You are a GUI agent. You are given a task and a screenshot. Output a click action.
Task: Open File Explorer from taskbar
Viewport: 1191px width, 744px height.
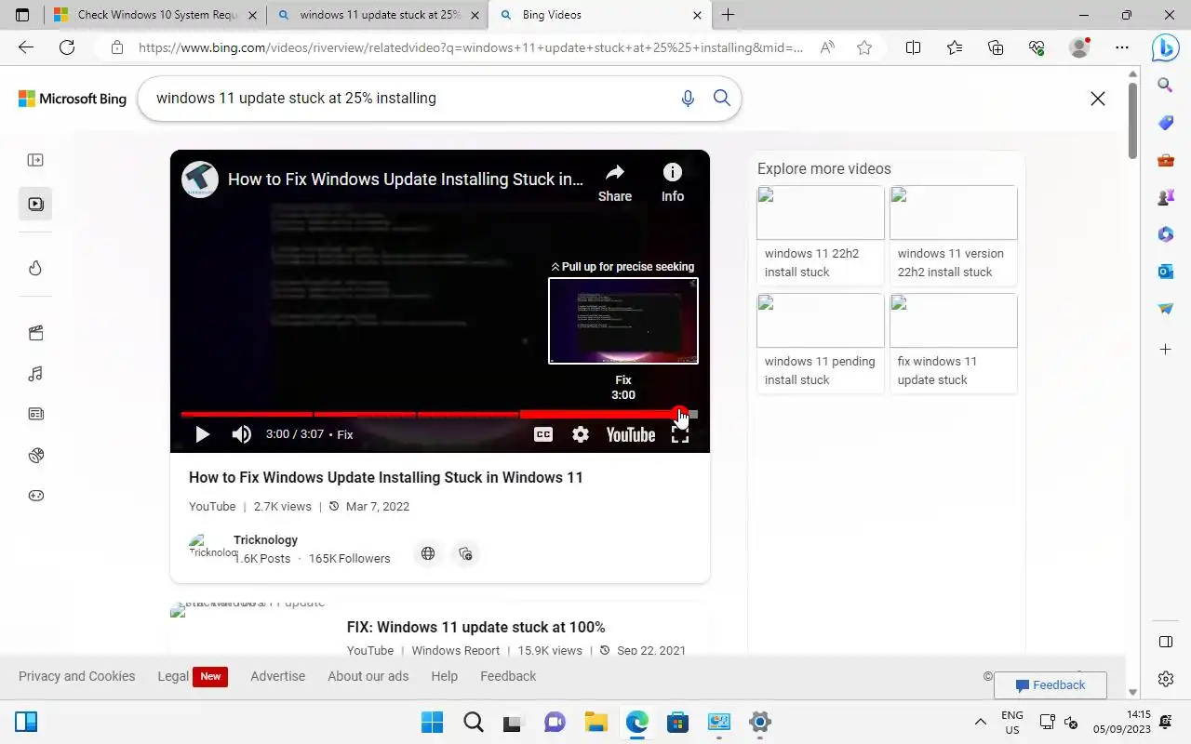(595, 722)
